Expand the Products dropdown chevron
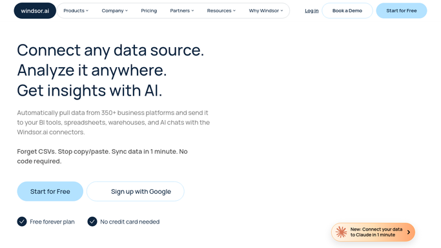This screenshot has height=248, width=441. click(87, 11)
